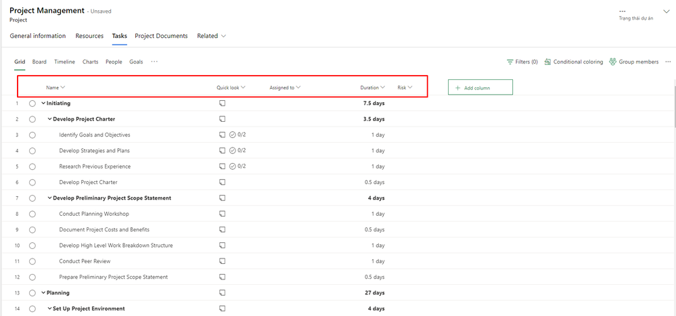
Task: Collapse the Develop Project Charter group
Action: 49,119
